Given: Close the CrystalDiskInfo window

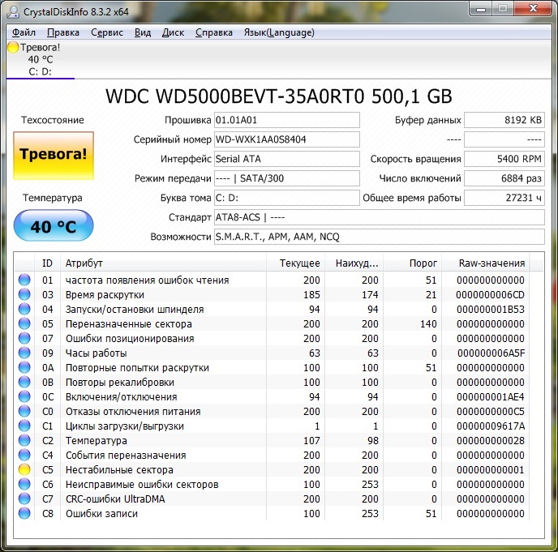Looking at the screenshot, I should click(x=533, y=9).
